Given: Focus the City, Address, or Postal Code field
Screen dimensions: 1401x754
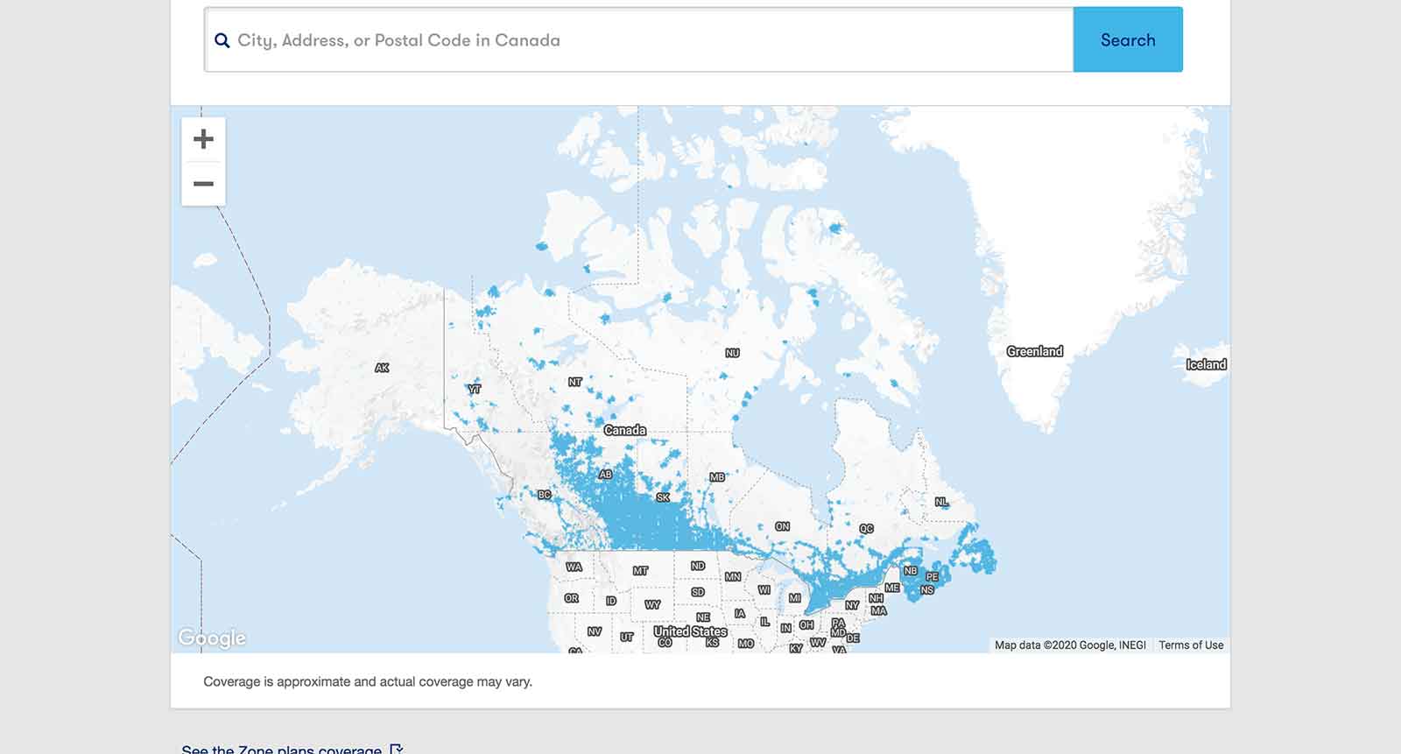Looking at the screenshot, I should coord(648,40).
